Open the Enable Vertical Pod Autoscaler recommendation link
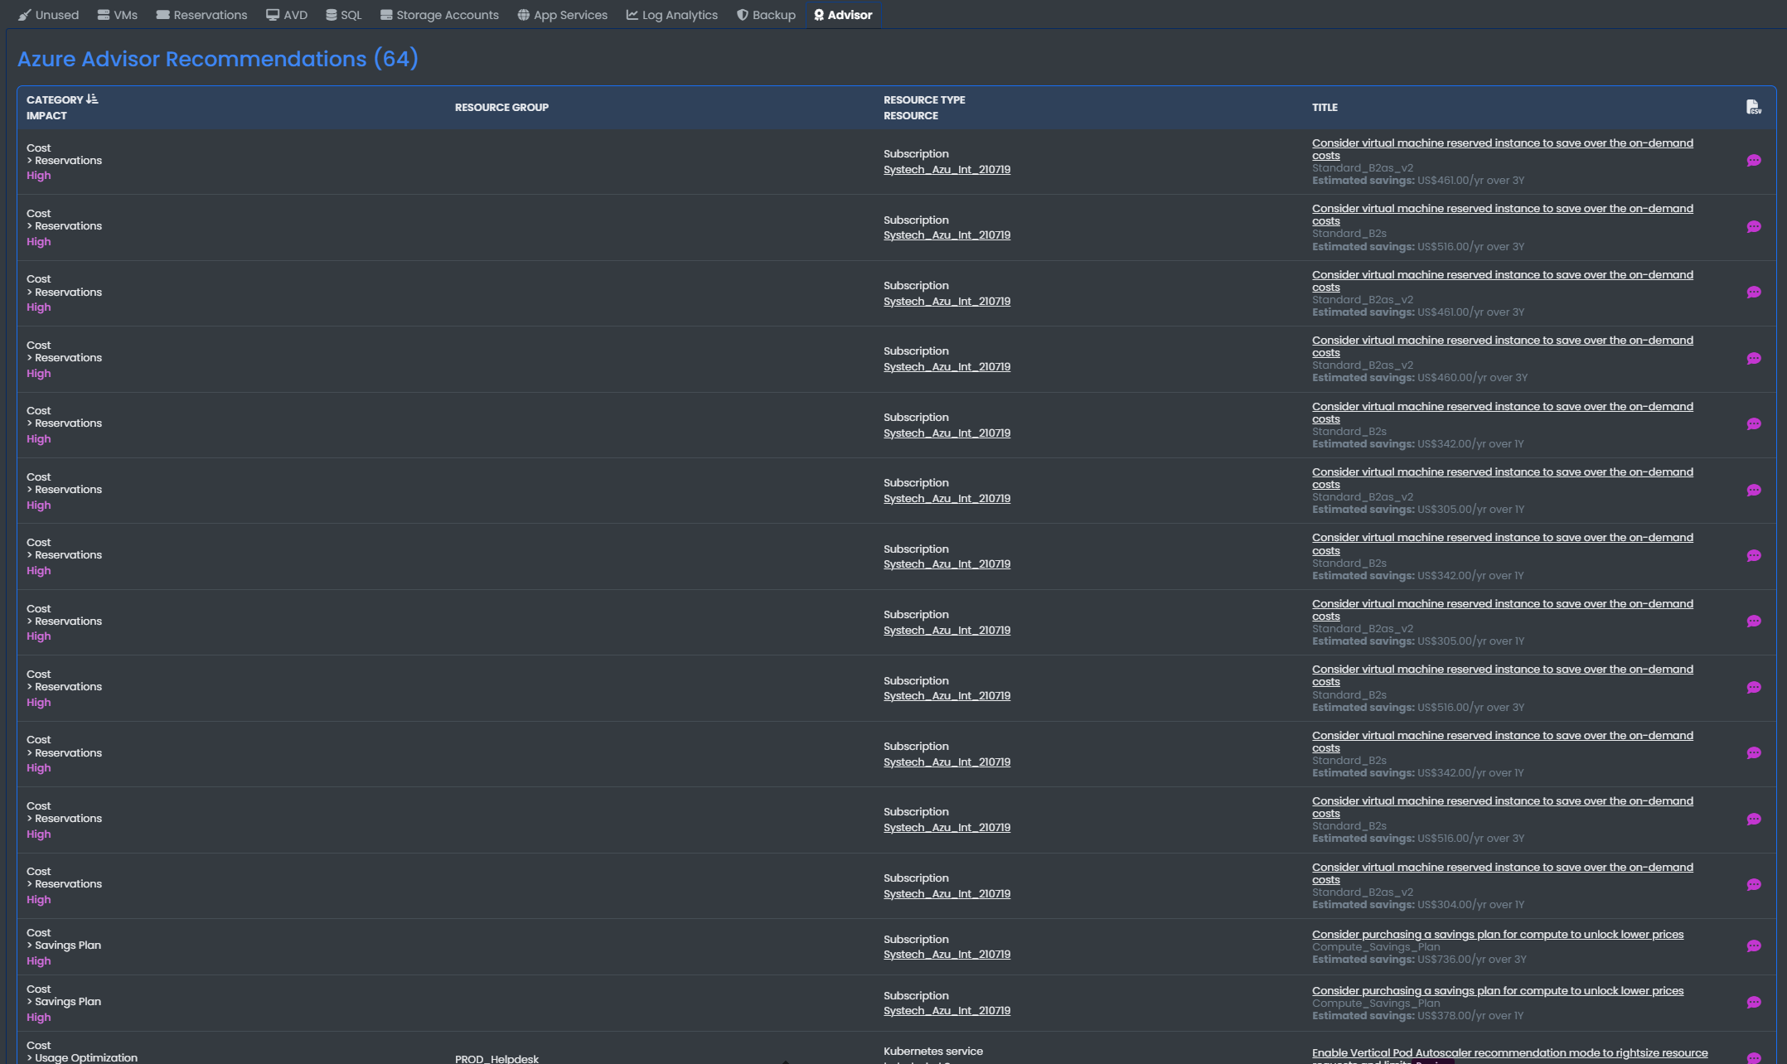This screenshot has width=1787, height=1064. click(1509, 1055)
